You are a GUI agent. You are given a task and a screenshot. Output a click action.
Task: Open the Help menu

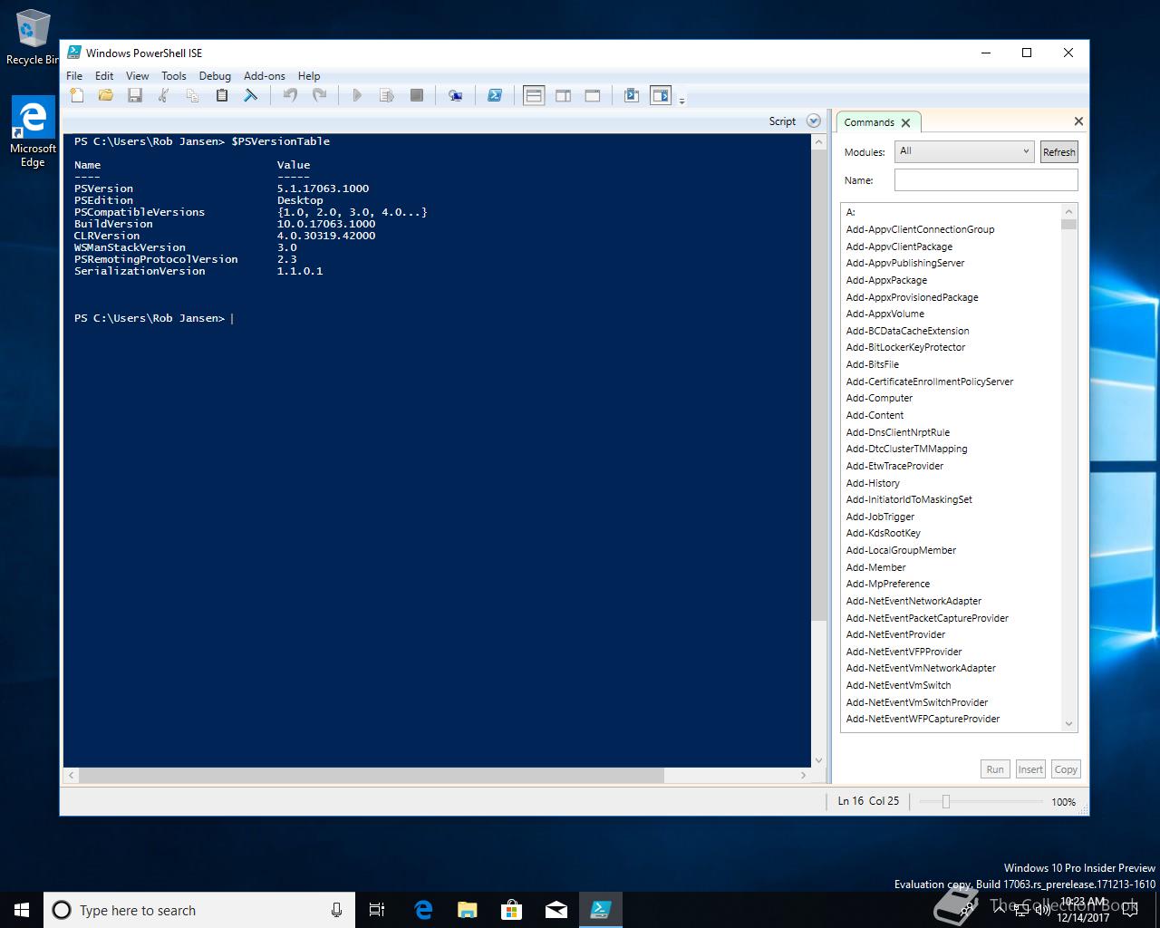[309, 76]
